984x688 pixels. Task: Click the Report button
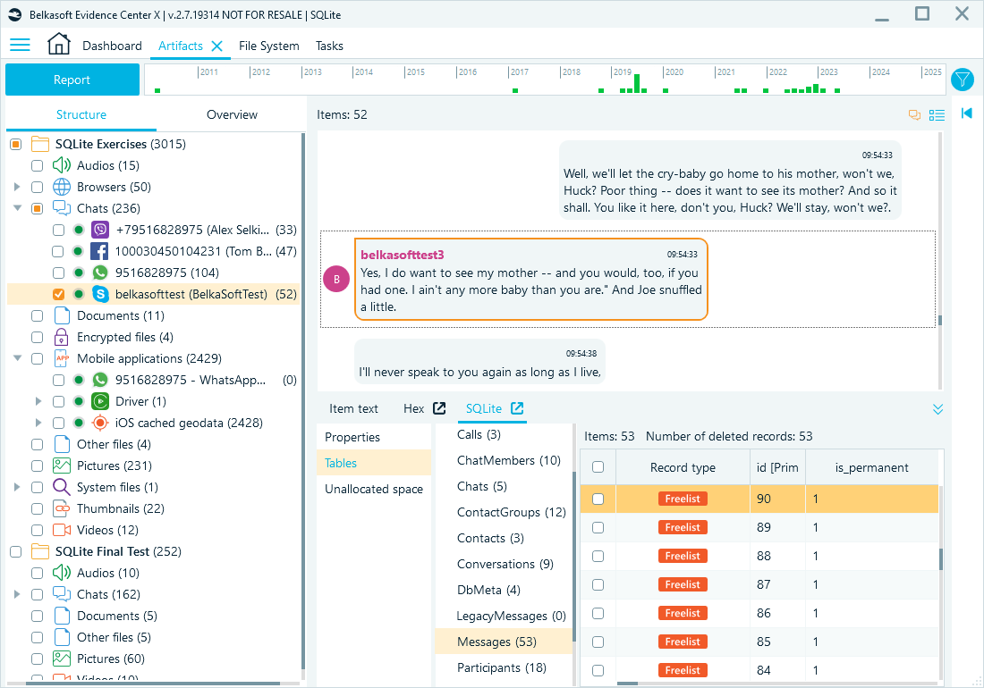[x=72, y=80]
